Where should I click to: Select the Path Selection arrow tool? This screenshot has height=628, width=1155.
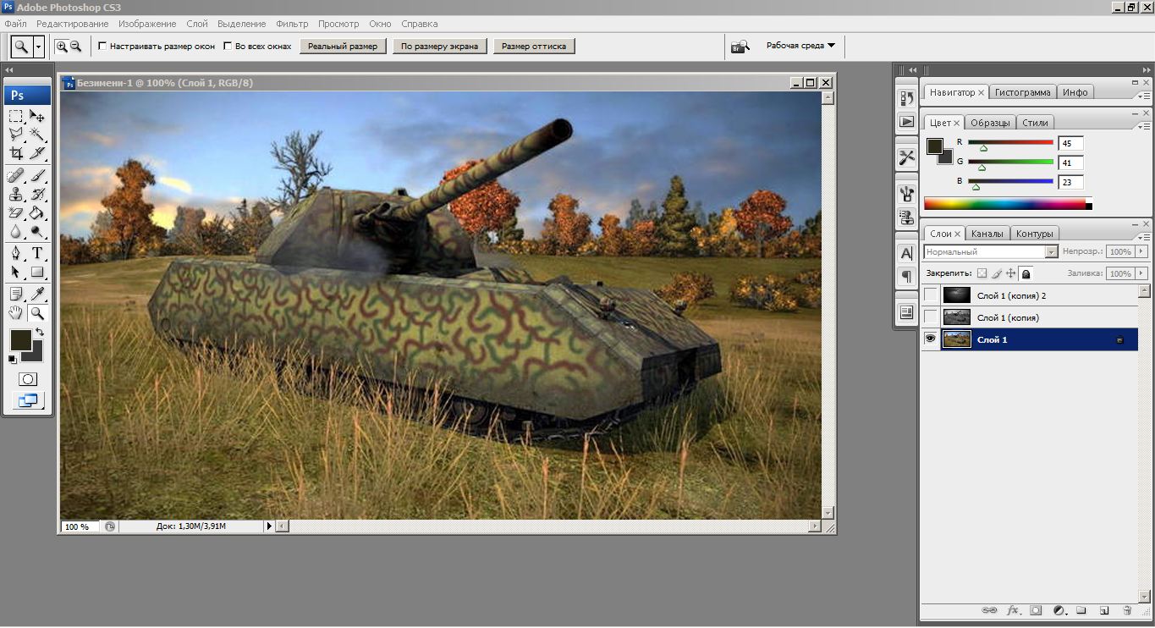16,272
